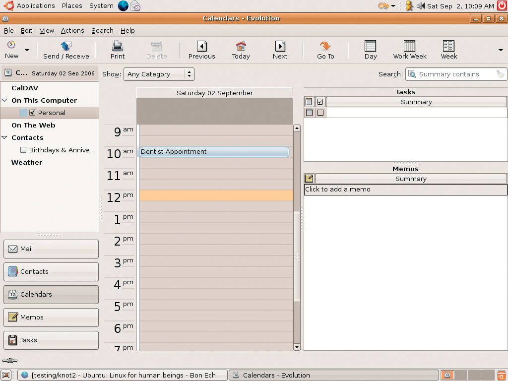Open the Any Category show dropdown
Screen dimensions: 508x381
(159, 74)
